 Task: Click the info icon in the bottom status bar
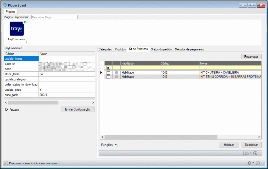(x=258, y=163)
